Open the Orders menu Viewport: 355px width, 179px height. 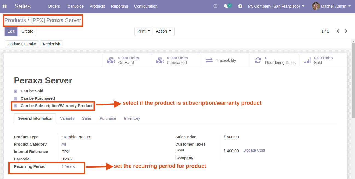click(54, 6)
